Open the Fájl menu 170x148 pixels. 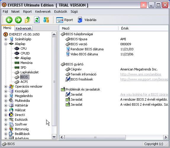click(x=5, y=12)
